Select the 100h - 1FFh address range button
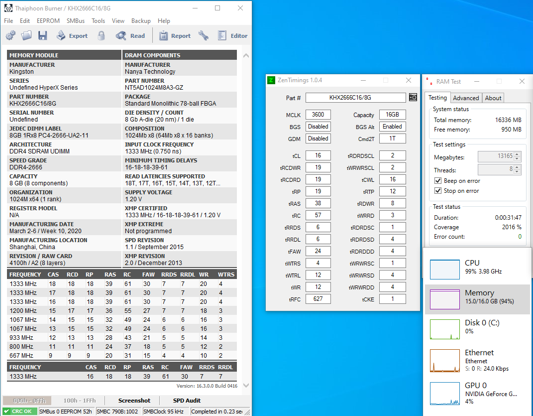The width and height of the screenshot is (533, 416). coord(80,401)
